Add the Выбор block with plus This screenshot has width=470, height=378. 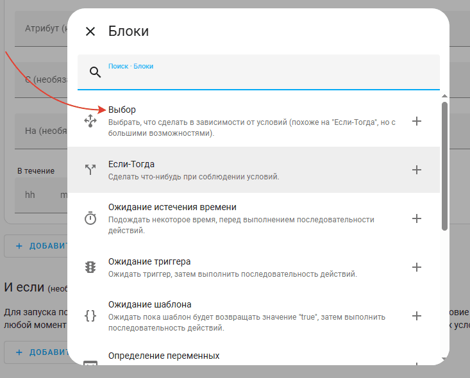tap(417, 121)
